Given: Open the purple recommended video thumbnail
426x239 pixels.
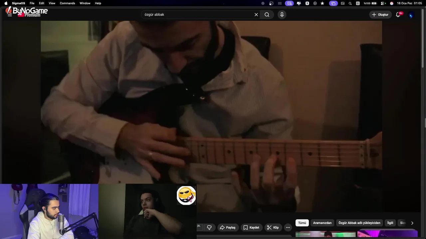Looking at the screenshot, I should tap(387, 234).
